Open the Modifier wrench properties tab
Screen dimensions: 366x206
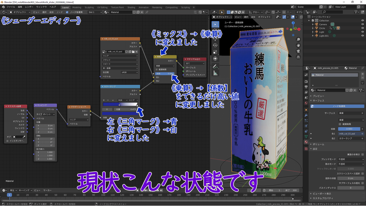tap(306, 115)
